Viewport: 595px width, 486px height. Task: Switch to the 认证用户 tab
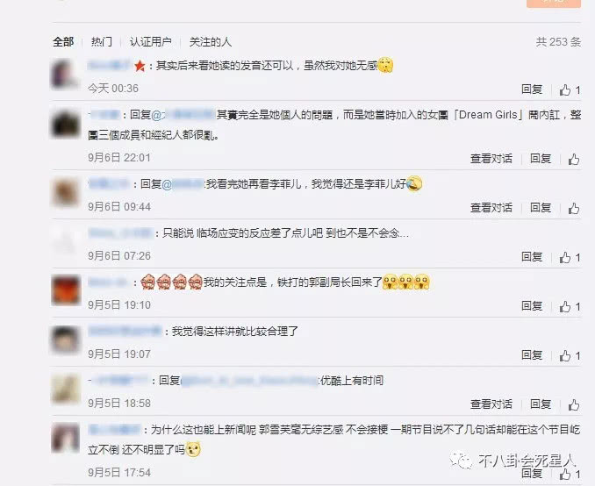pyautogui.click(x=151, y=42)
